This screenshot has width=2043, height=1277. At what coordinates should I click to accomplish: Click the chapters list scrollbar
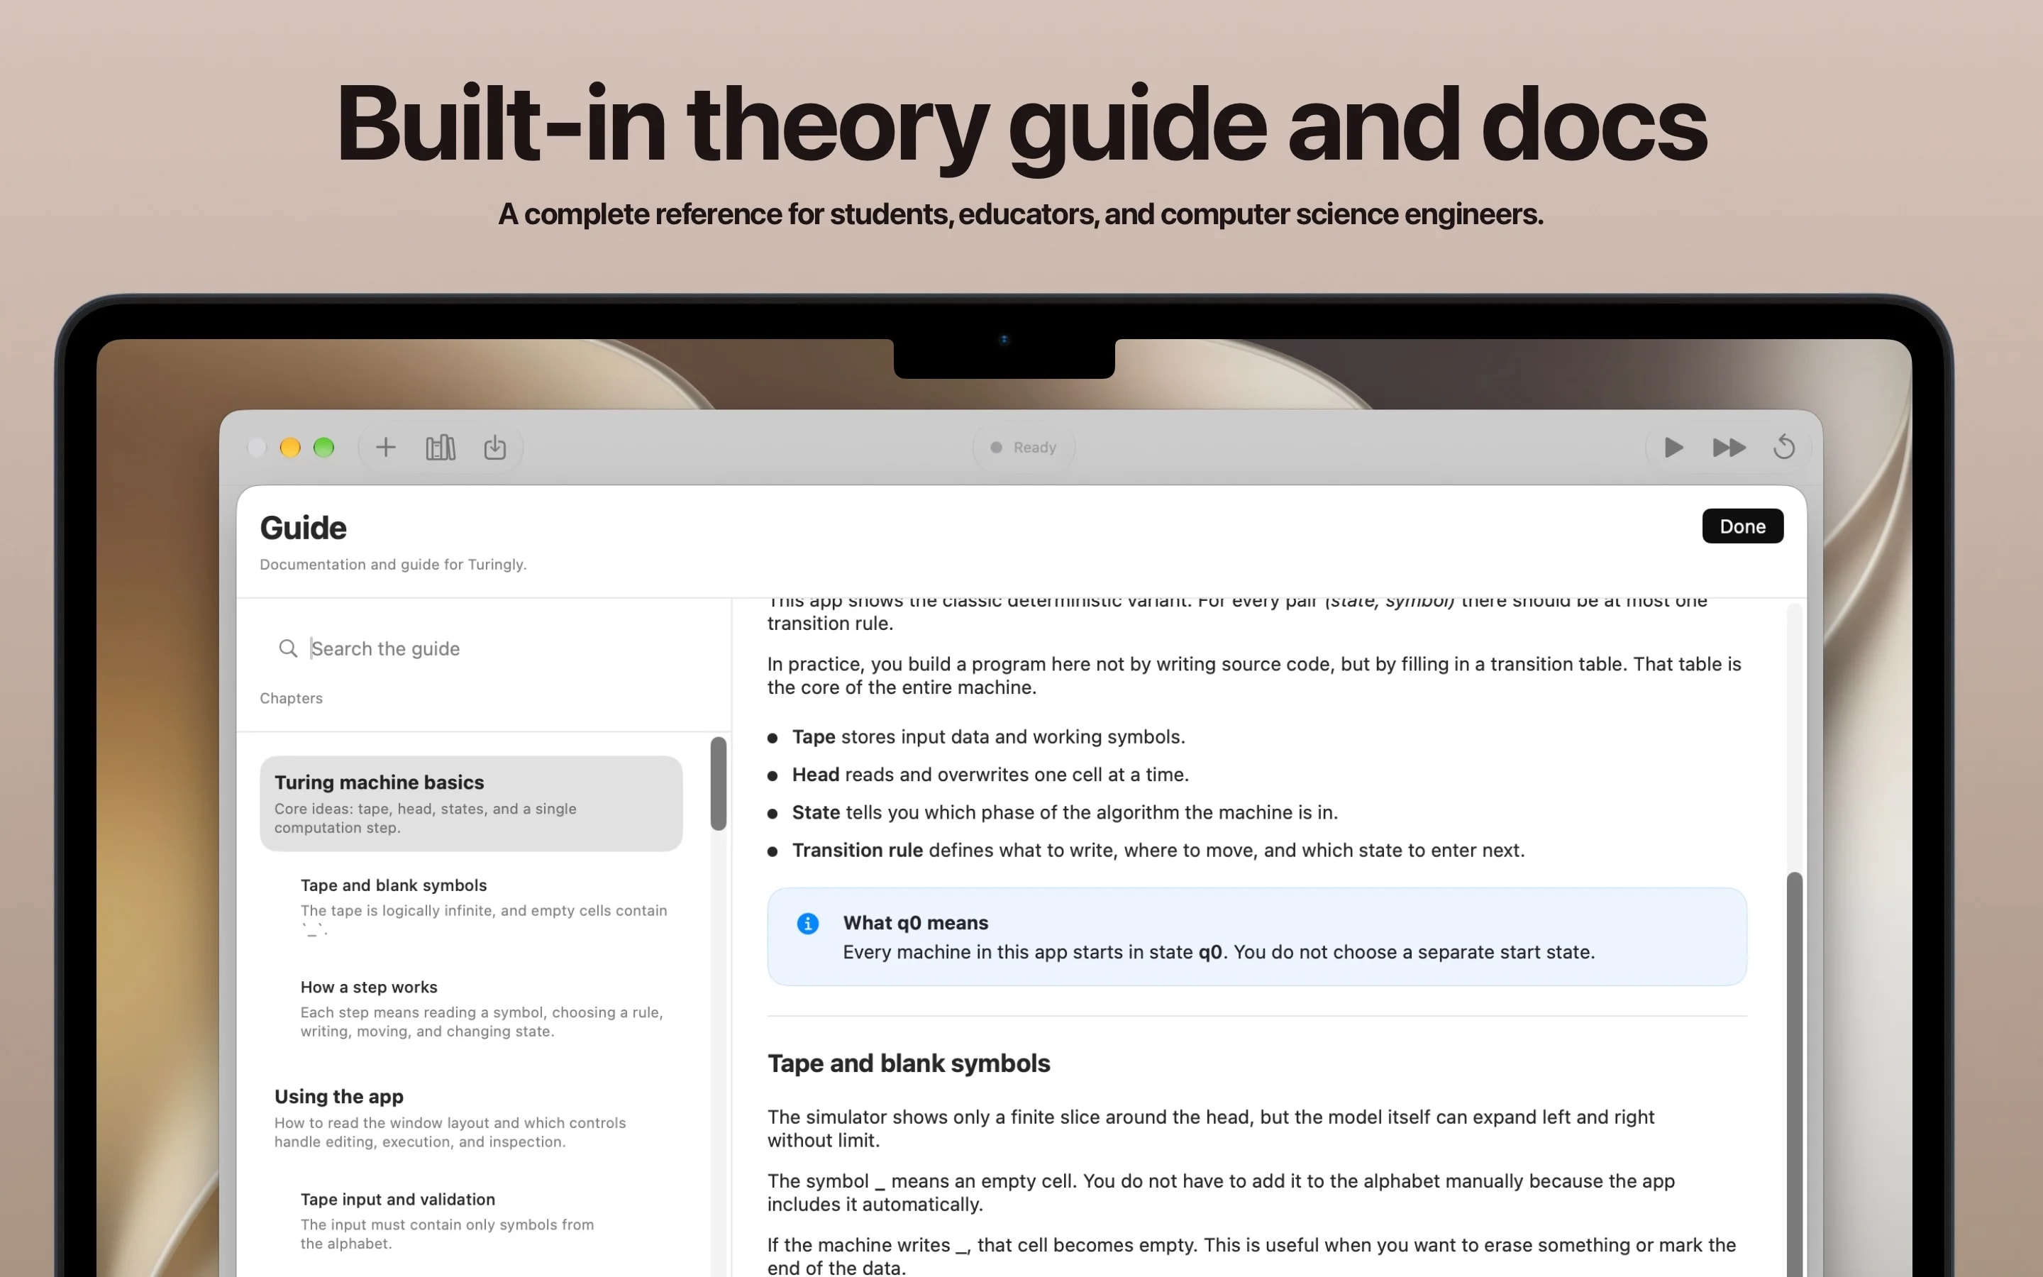(719, 784)
